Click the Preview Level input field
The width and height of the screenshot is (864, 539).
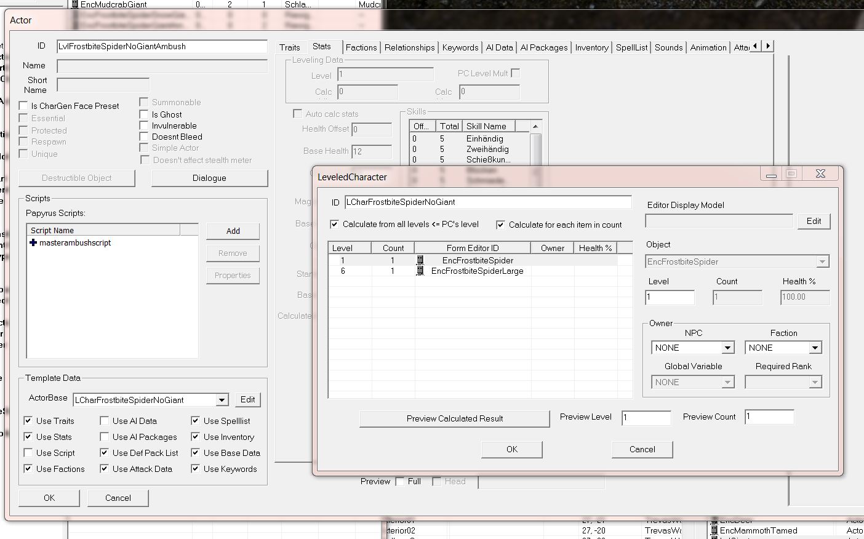(646, 418)
